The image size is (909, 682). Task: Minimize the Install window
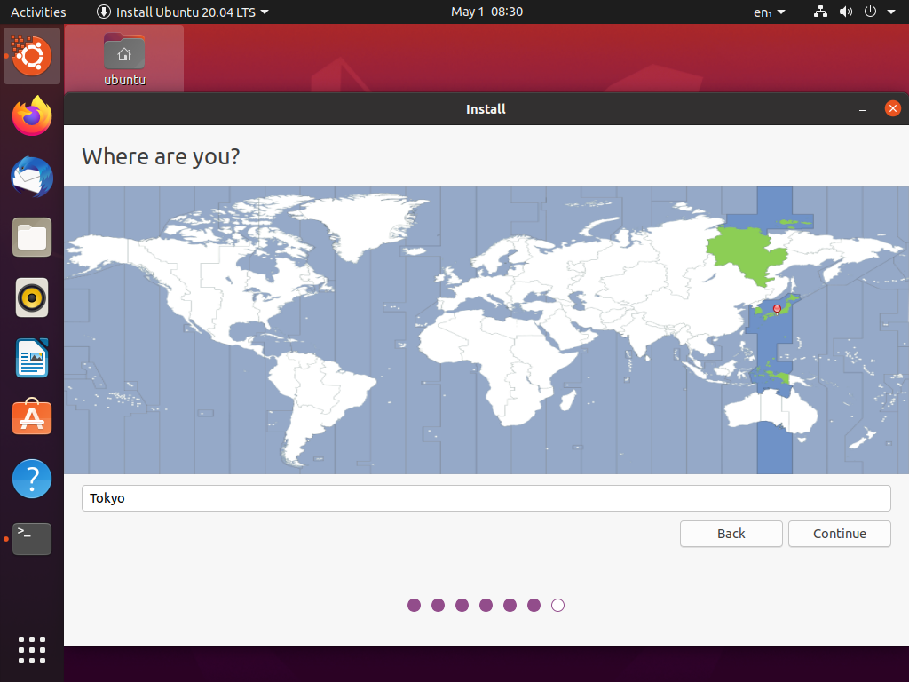(x=863, y=109)
